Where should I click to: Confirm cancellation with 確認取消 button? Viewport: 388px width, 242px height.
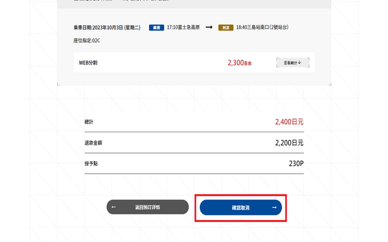(241, 208)
